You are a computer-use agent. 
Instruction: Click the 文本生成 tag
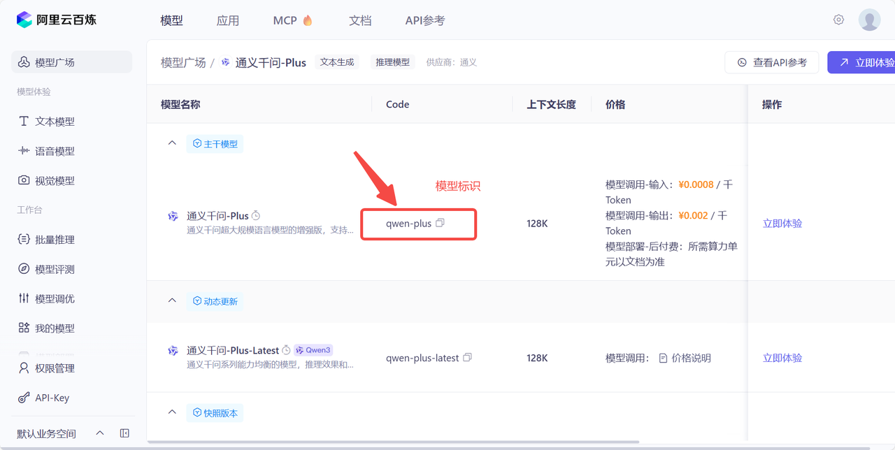coord(337,62)
